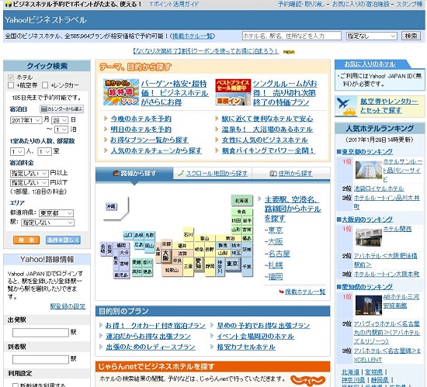This screenshot has height=387, width=427.
Task: Open the nights dropdown beside 泊
Action: coord(61,130)
